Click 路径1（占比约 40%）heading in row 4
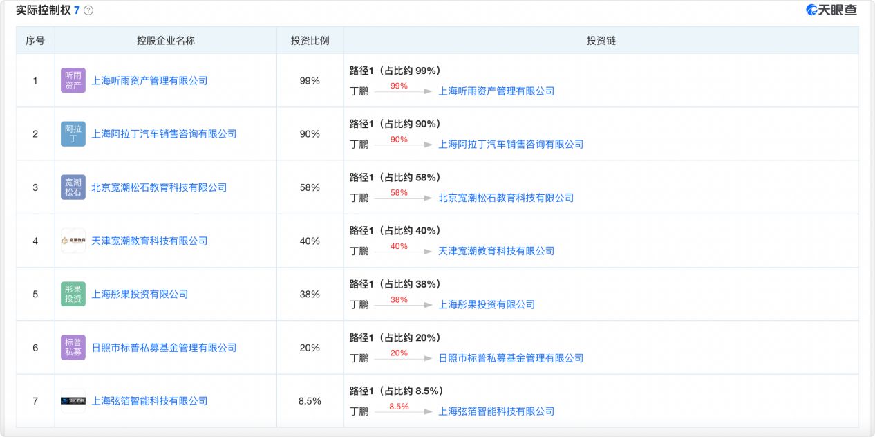875x437 pixels. (x=393, y=230)
